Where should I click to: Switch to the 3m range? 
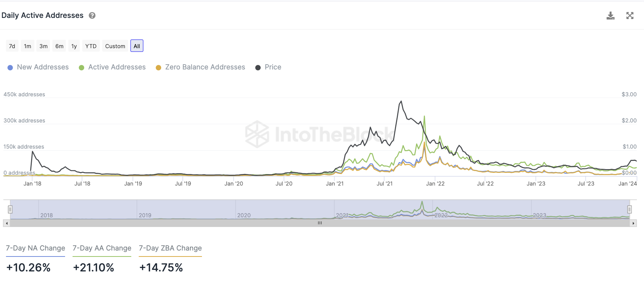click(x=43, y=46)
